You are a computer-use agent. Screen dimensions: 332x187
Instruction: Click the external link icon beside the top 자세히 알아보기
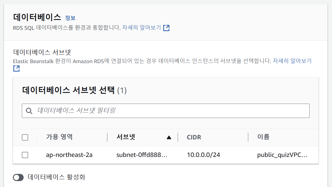point(166,28)
